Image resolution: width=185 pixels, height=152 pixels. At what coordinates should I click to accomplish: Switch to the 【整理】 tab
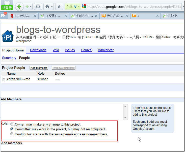[52, 16]
